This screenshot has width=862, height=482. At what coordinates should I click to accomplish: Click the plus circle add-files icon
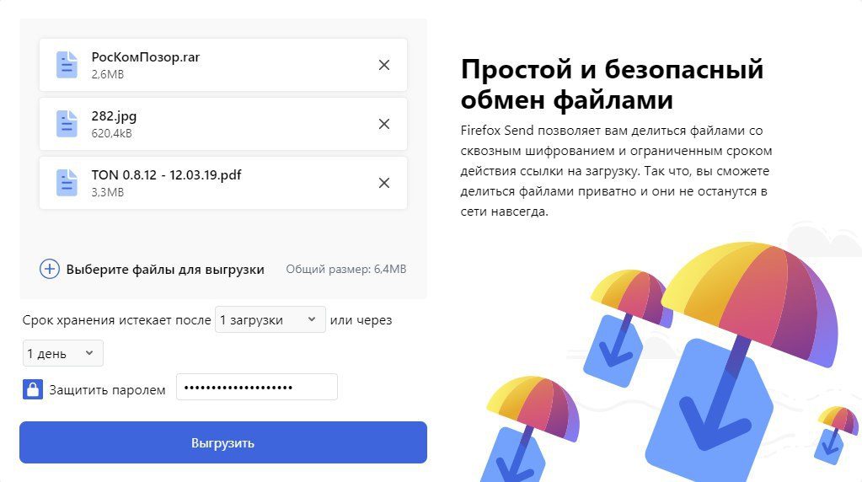(x=50, y=270)
